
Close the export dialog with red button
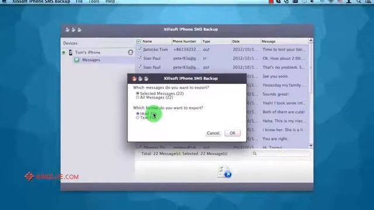point(134,79)
